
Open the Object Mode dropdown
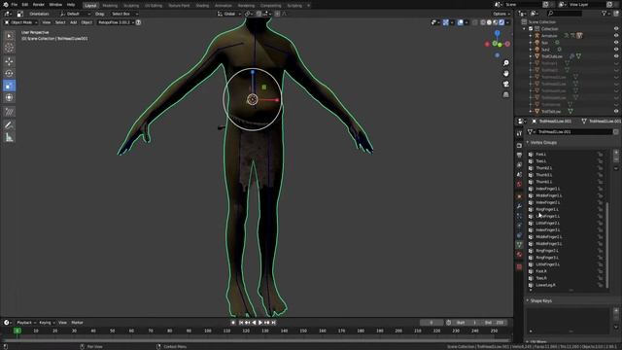click(x=20, y=22)
